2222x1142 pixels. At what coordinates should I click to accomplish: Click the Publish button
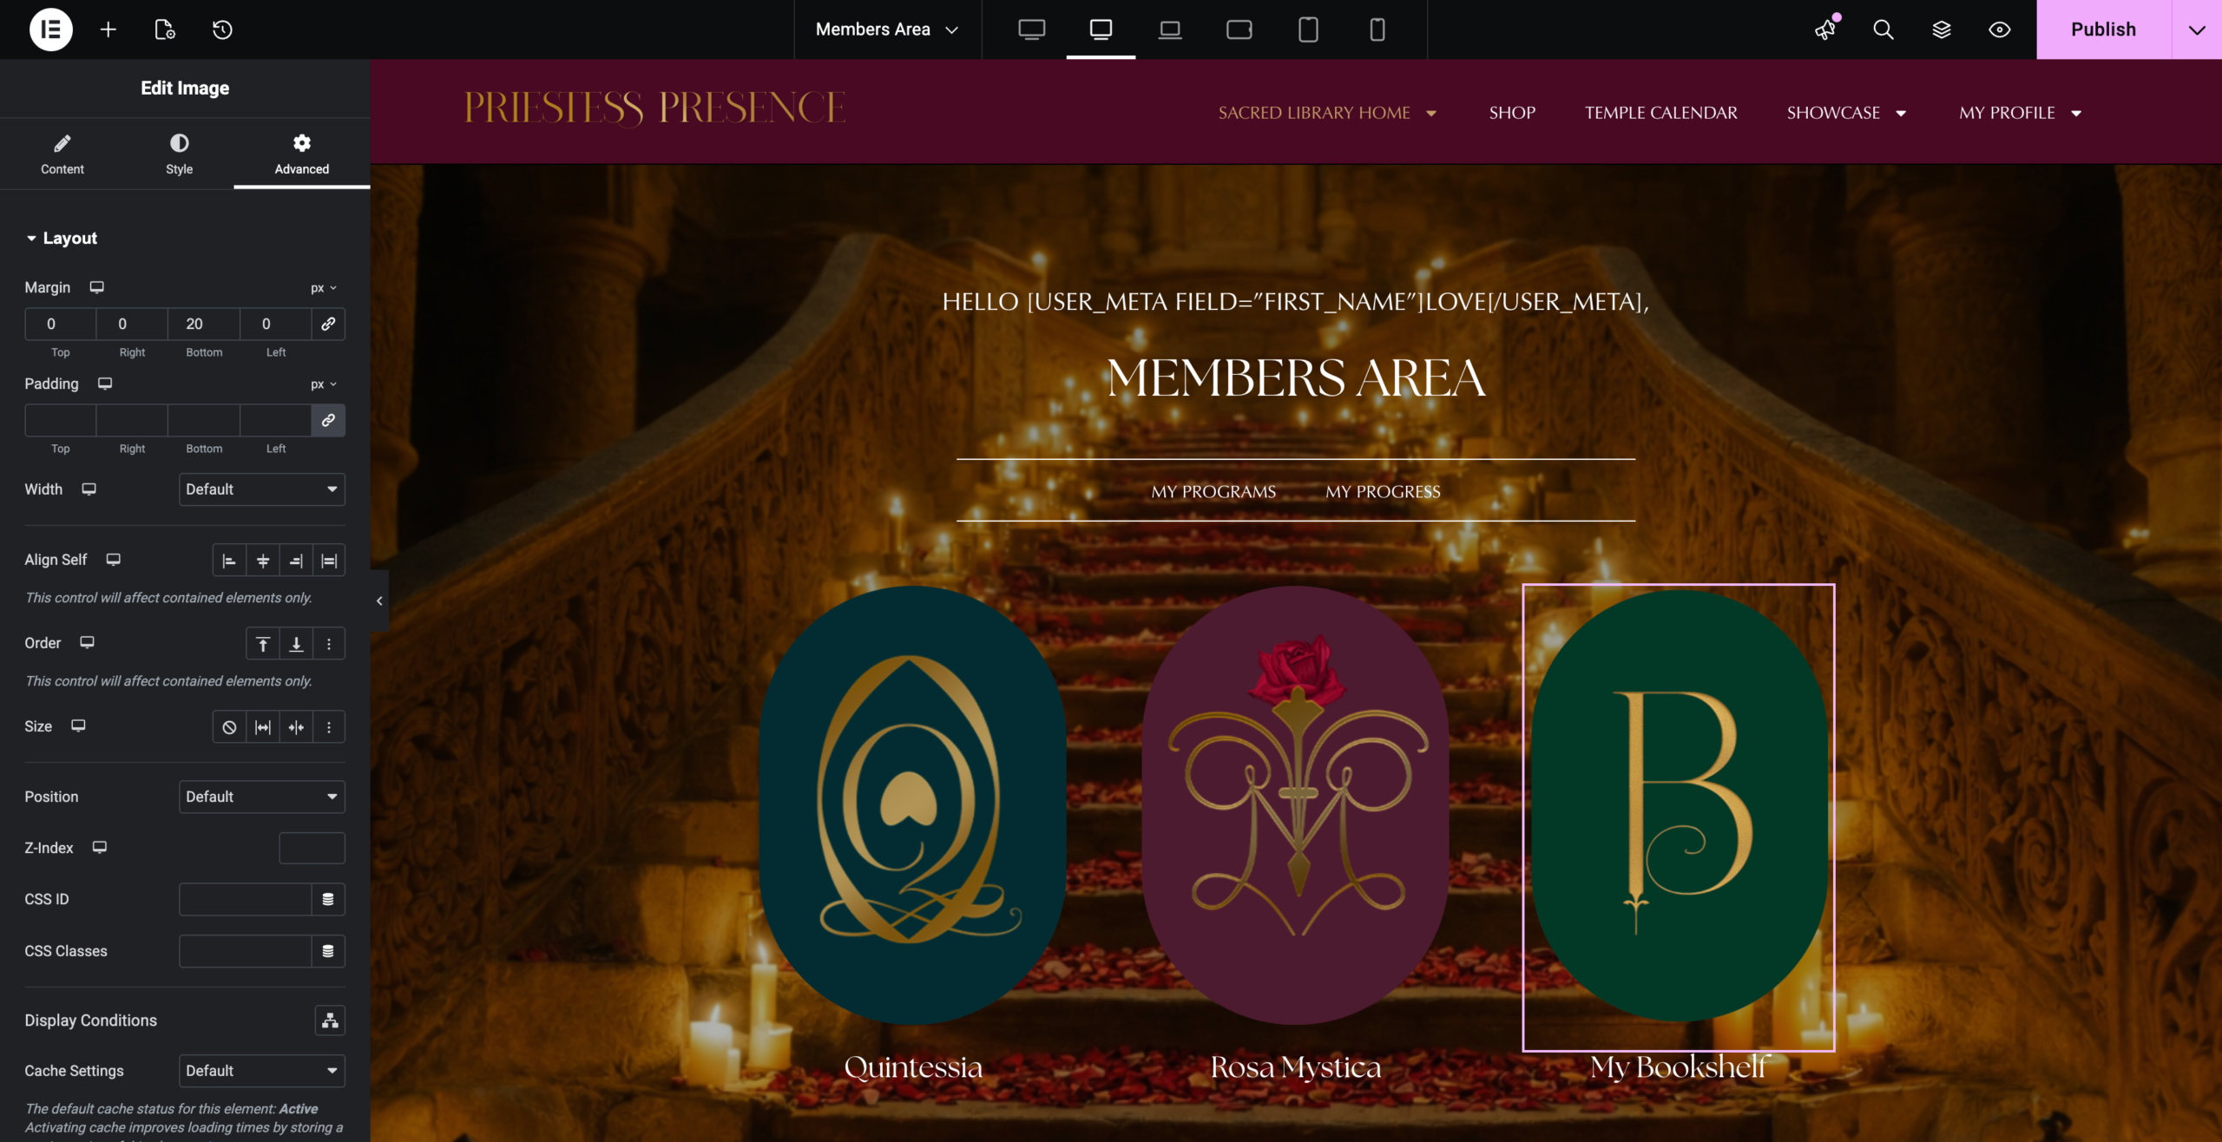2102,30
